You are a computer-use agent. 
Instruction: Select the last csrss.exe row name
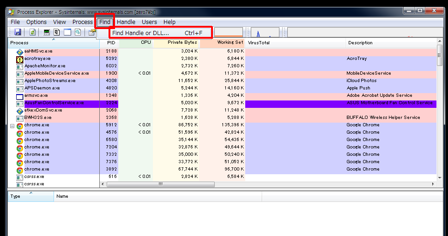pos(34,184)
